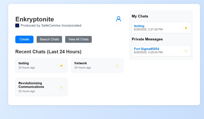The height and width of the screenshot is (119, 204).
Task: Click '22 hours ago' text
Action: 27,91
